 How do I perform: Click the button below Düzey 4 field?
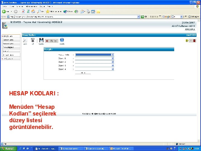coord(83,73)
